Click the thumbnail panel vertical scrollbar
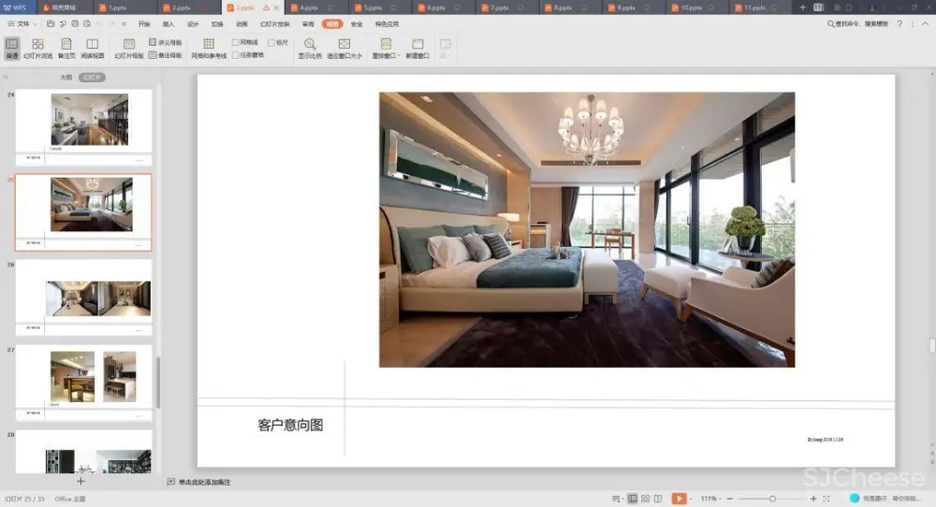936x507 pixels. coord(158,383)
